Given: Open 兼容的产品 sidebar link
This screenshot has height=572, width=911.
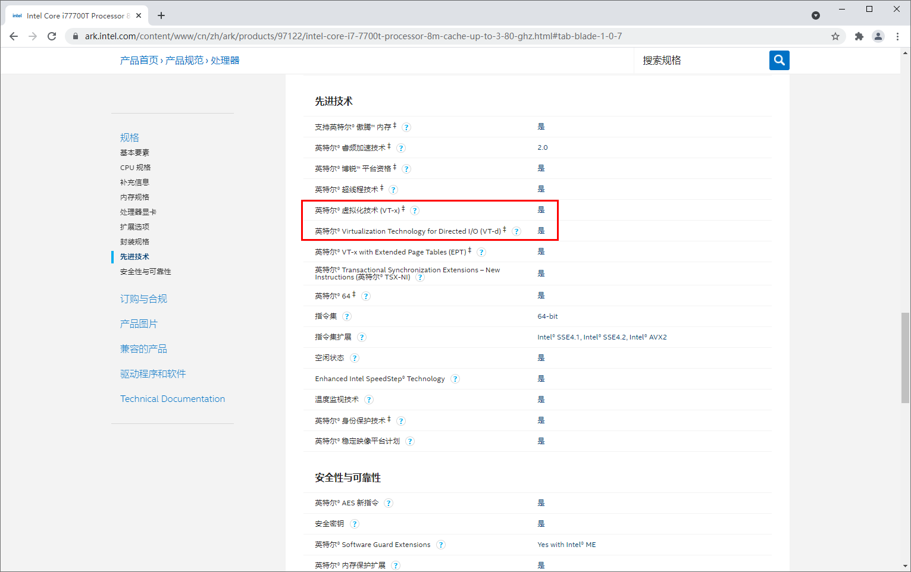Looking at the screenshot, I should (x=144, y=349).
